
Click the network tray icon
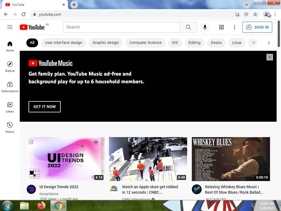253,206
